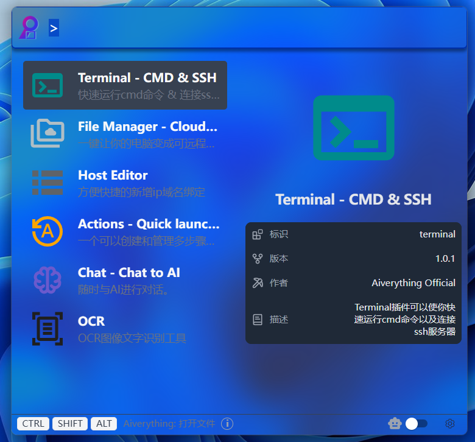
Task: Select the 'OCR' title
Action: tap(91, 321)
